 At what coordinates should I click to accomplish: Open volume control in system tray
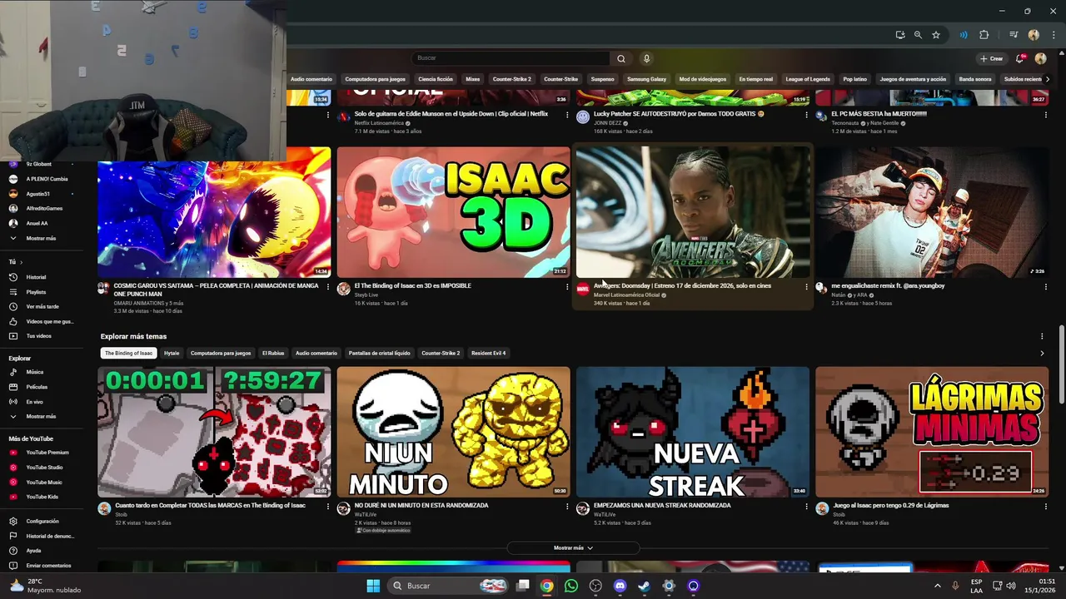(x=1010, y=586)
